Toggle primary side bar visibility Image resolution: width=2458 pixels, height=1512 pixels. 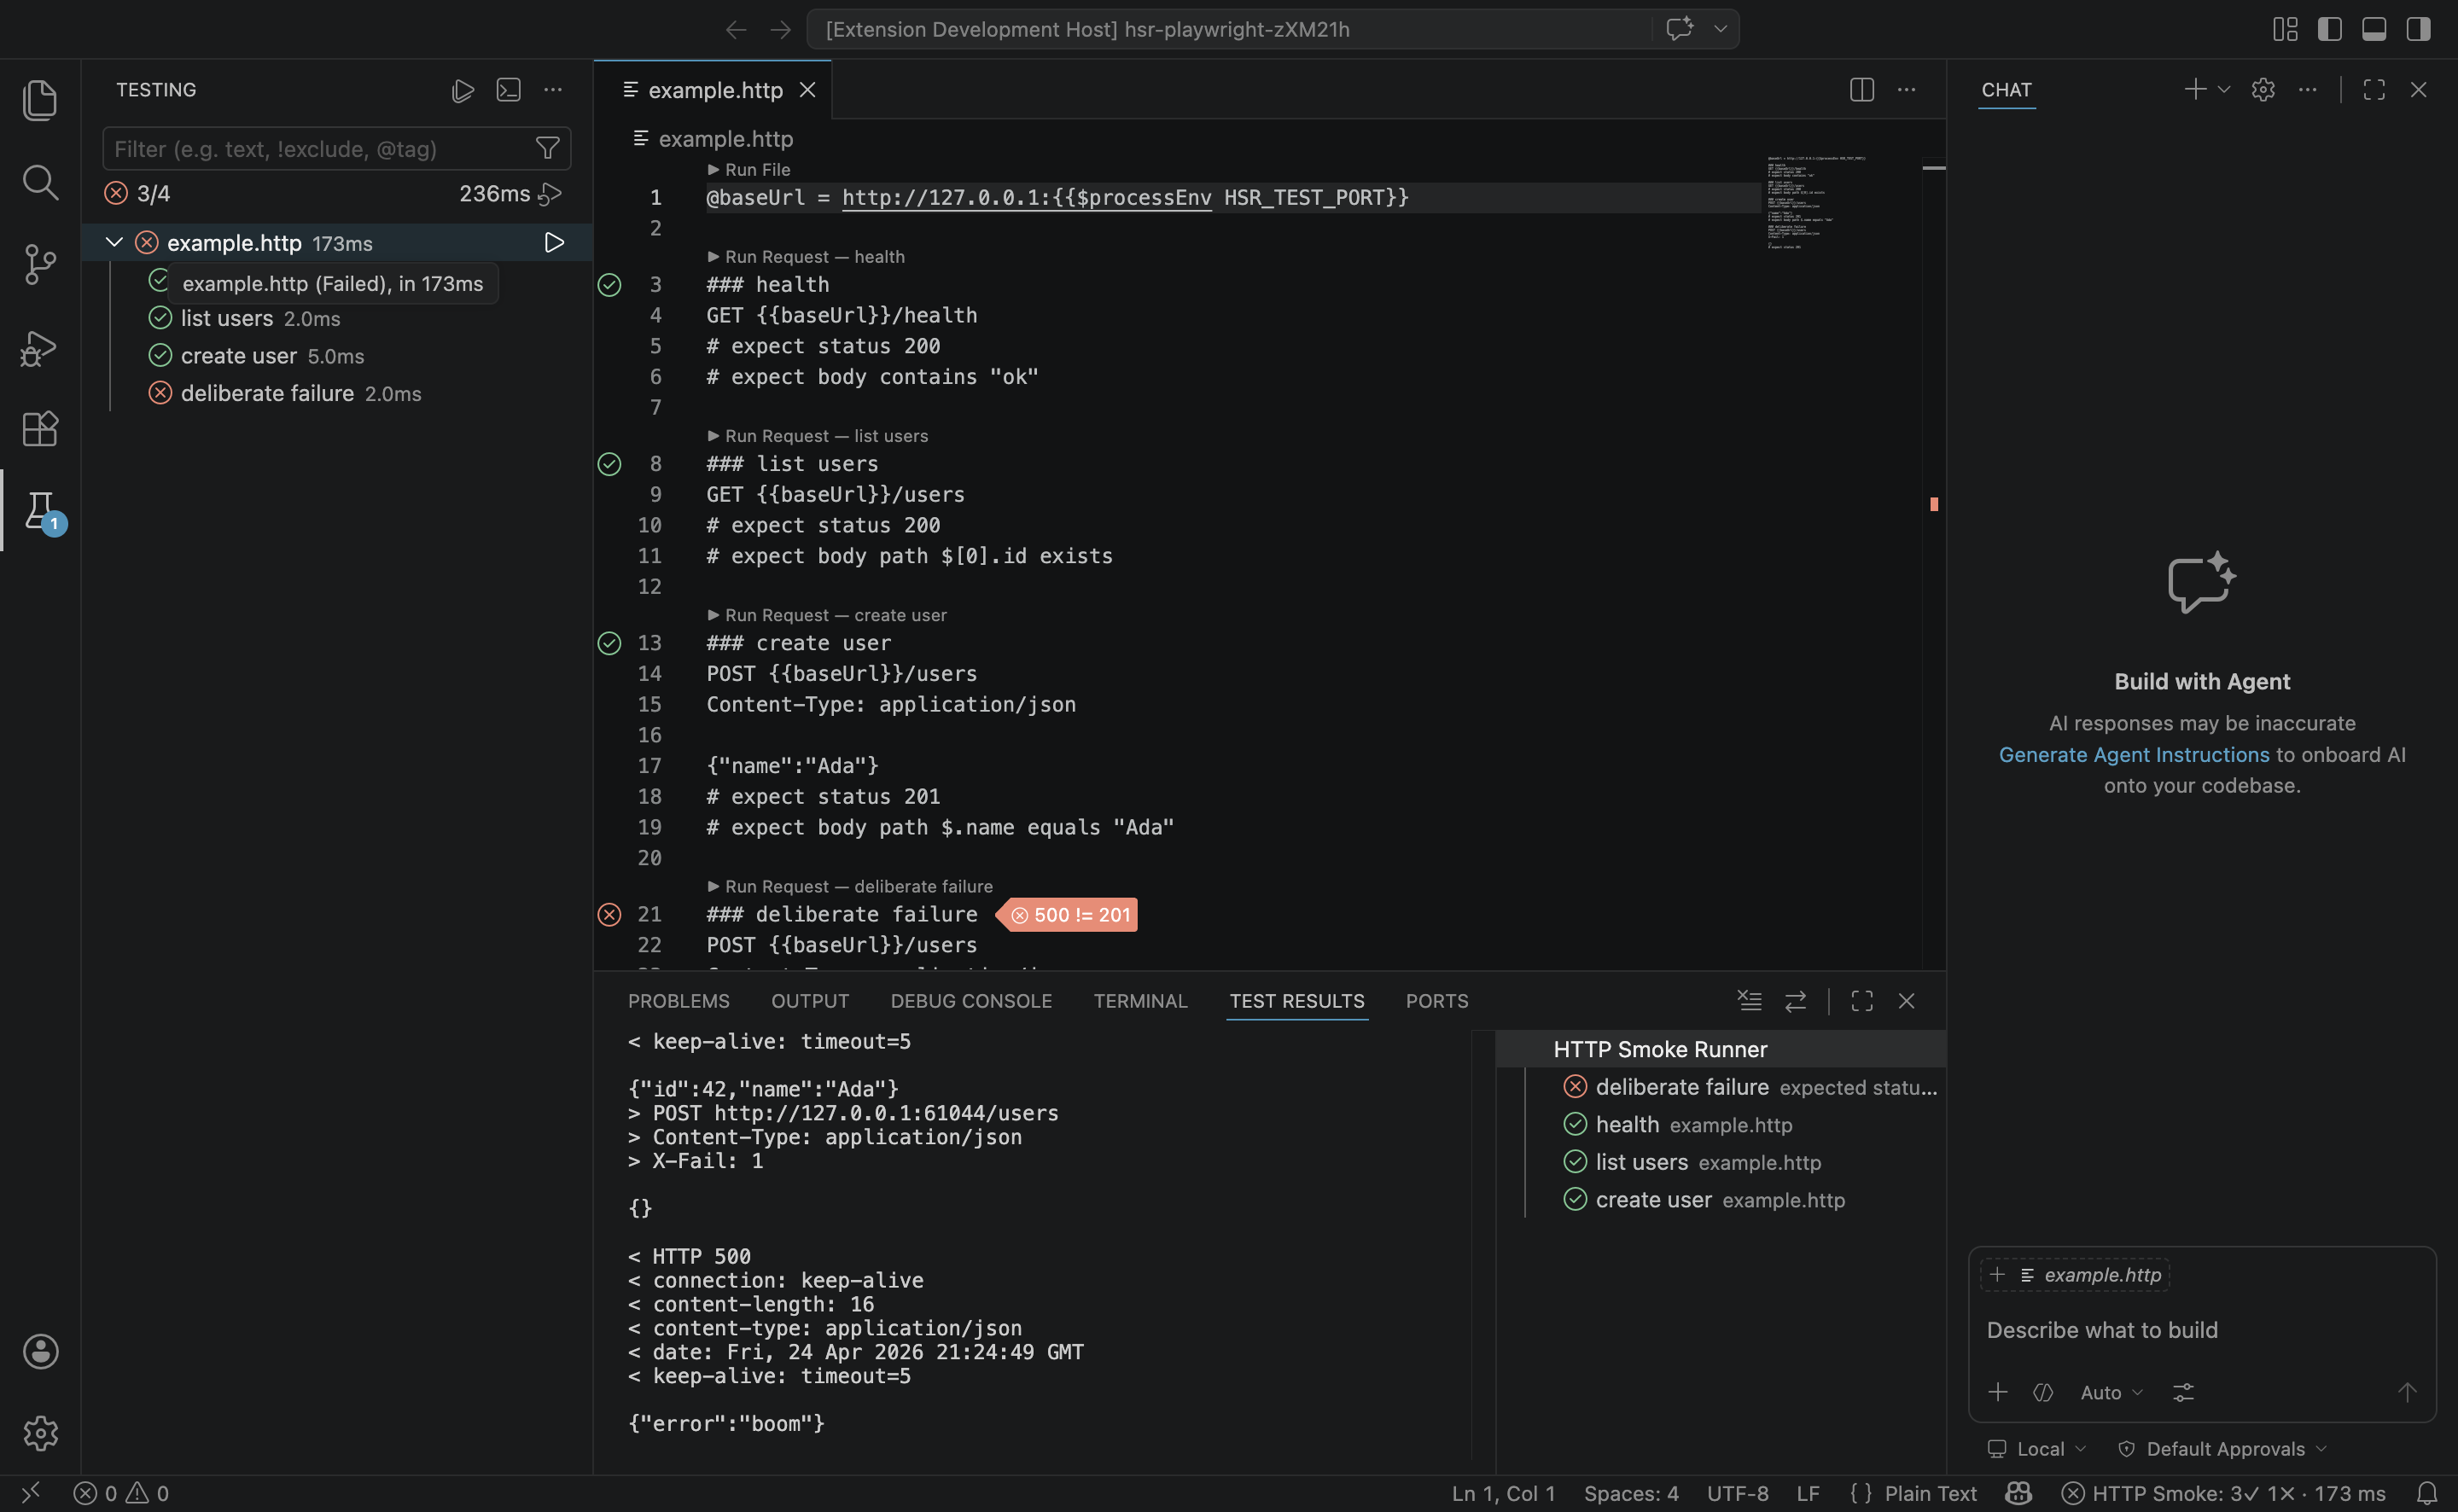(2330, 29)
